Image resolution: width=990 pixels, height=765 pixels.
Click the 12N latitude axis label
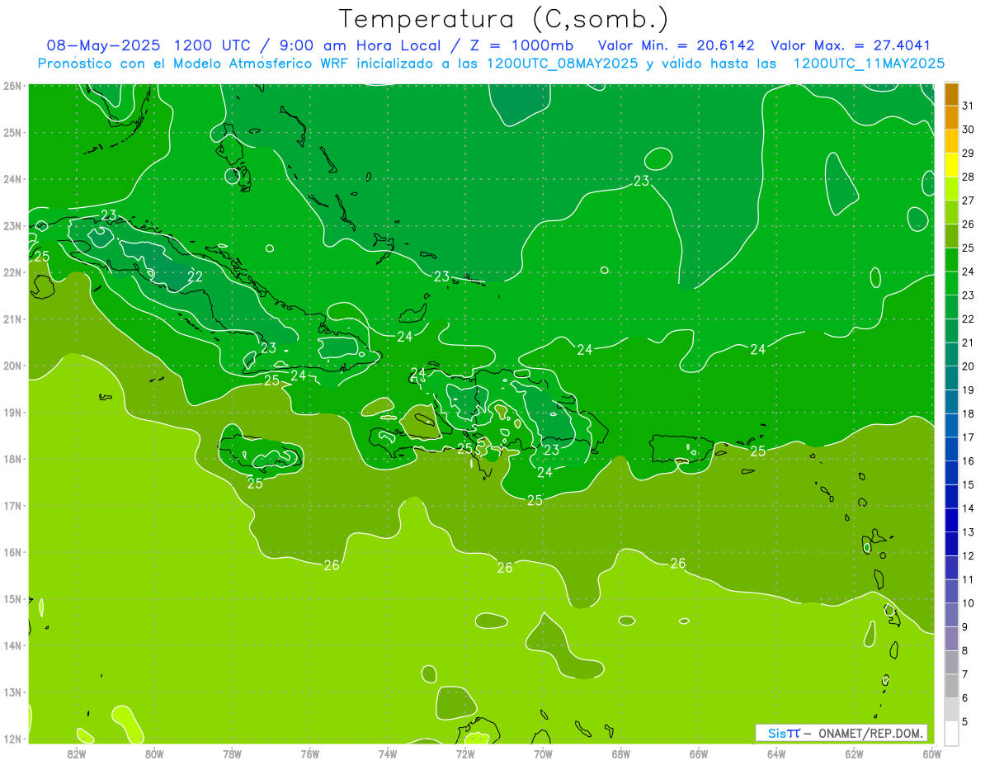point(12,739)
